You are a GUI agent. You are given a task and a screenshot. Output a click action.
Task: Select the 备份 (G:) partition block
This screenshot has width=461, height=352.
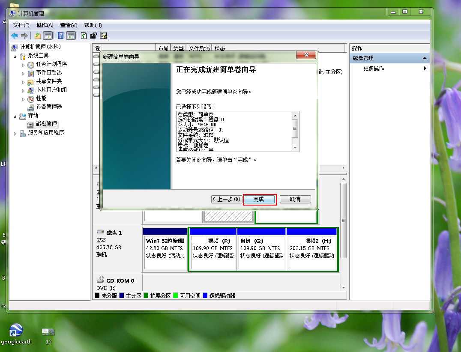pos(262,249)
